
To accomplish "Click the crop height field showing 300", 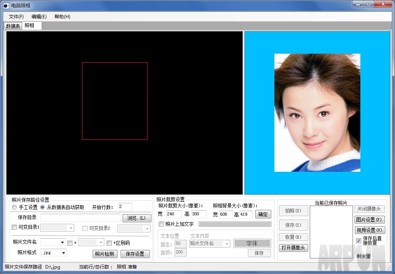I will click(x=198, y=214).
